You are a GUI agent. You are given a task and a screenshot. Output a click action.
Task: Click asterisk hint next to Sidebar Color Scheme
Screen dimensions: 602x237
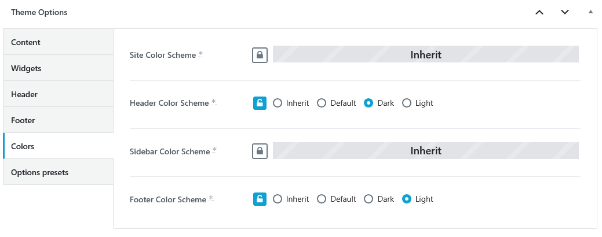tap(215, 150)
